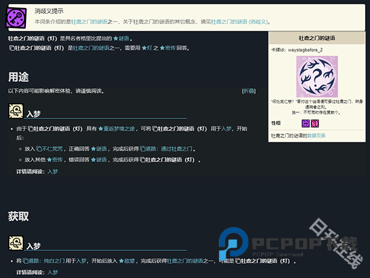Viewport: 370px width, 278px height.
Task: Open the 不仁梵咒 card link
Action: coord(49,149)
